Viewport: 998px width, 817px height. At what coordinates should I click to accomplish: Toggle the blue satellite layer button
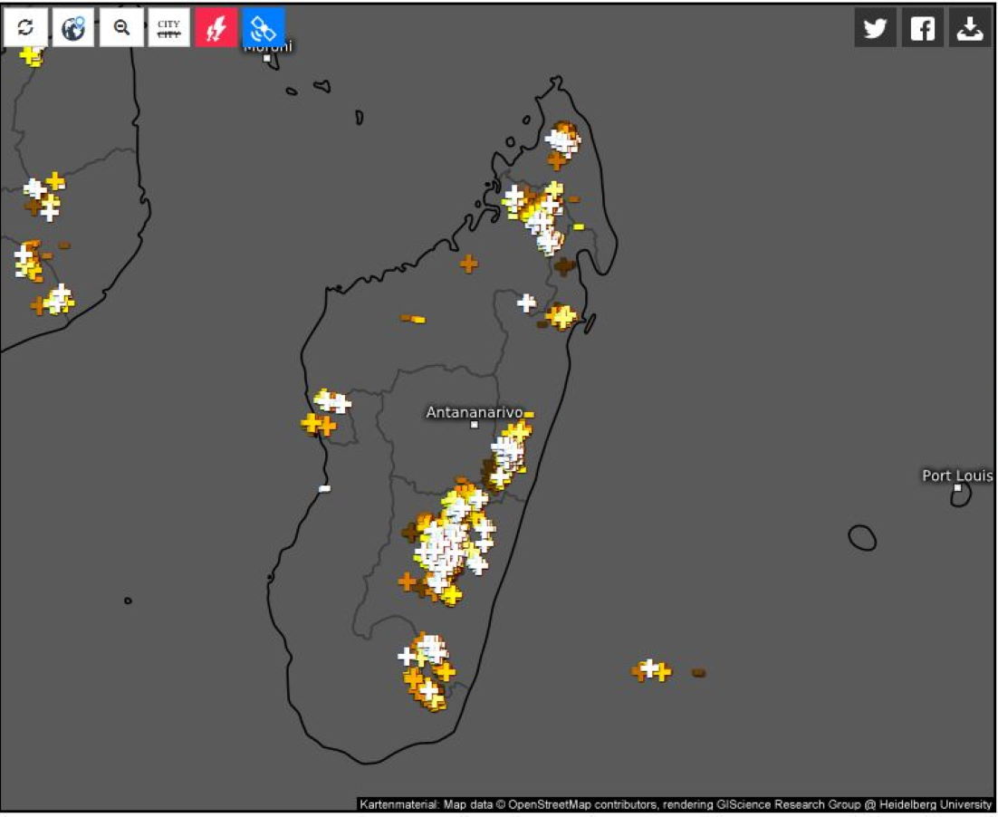[264, 27]
